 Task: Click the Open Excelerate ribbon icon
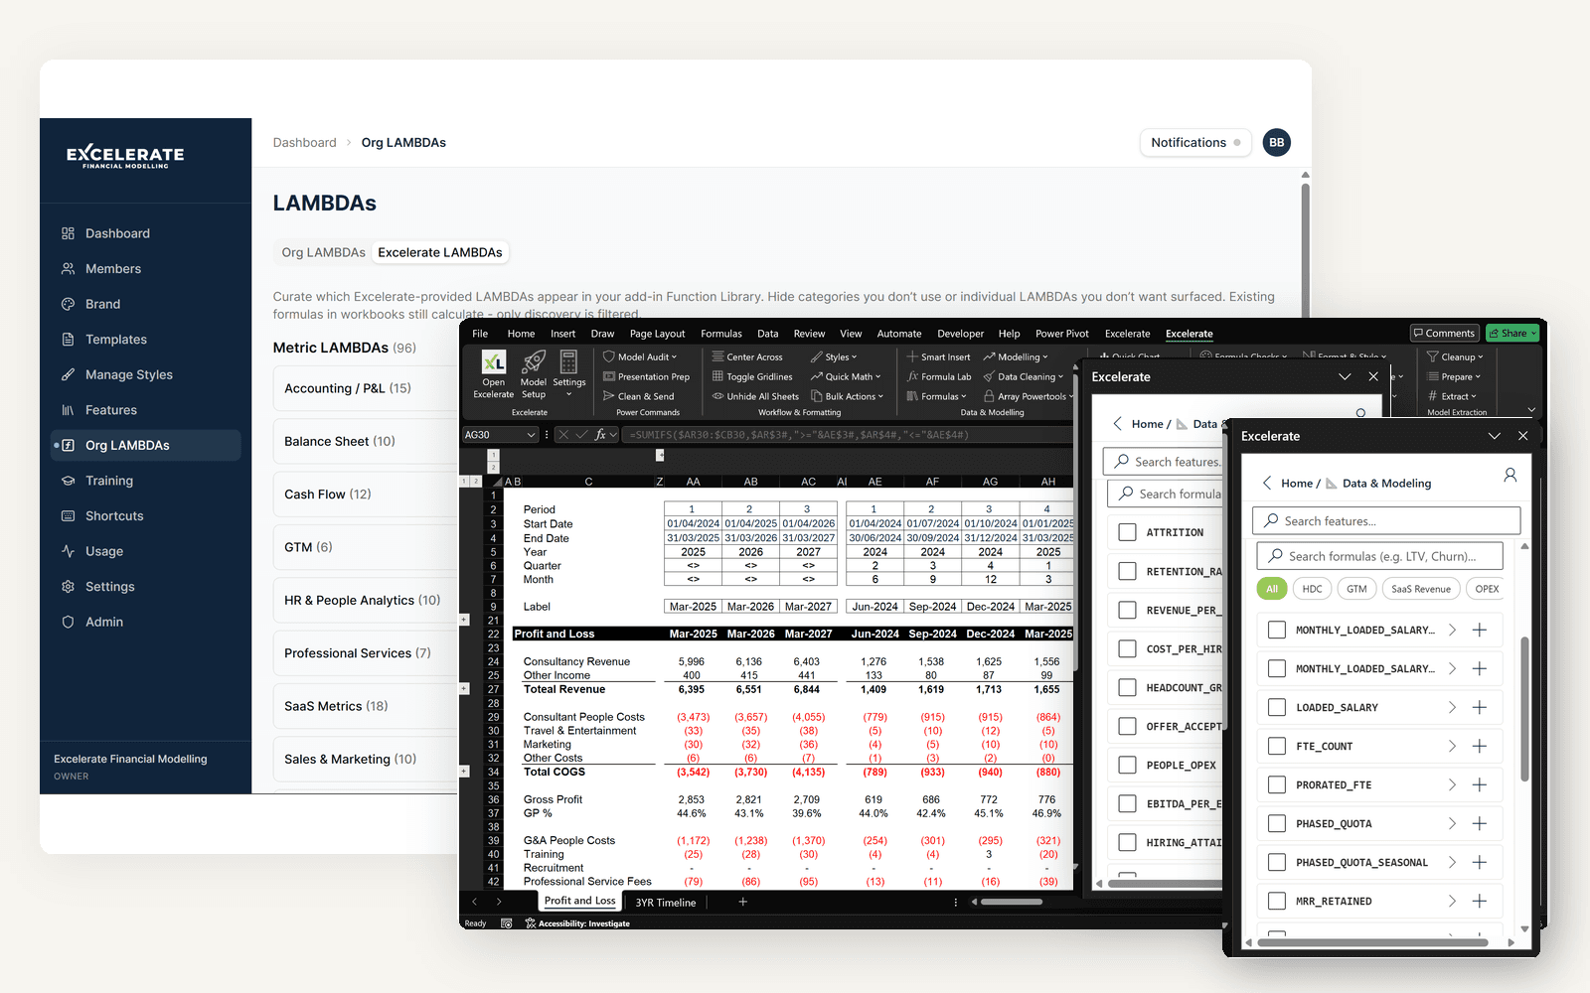tap(494, 362)
